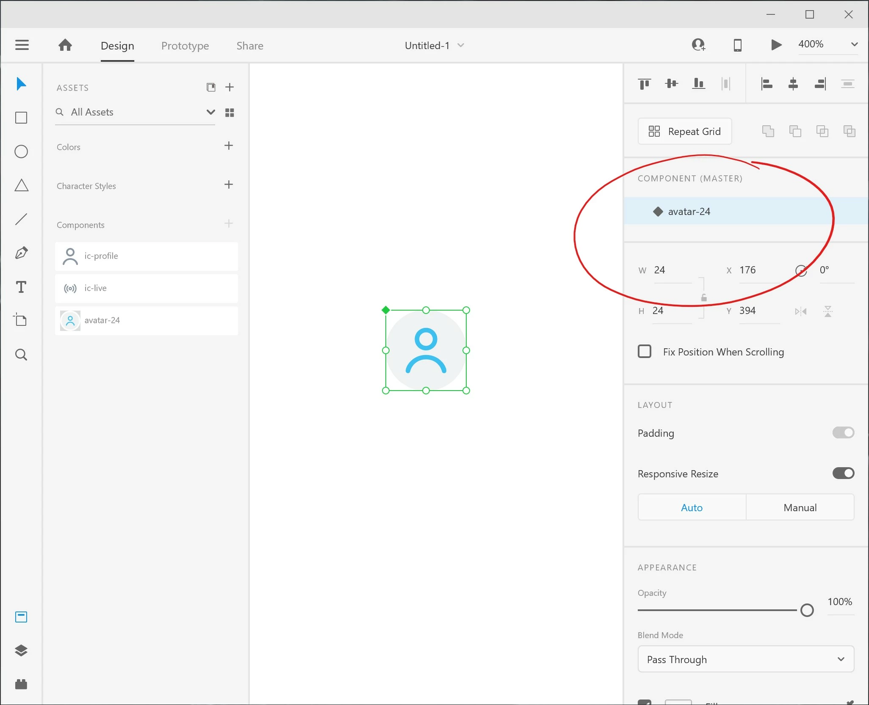This screenshot has width=869, height=705.
Task: Open the Plugins panel
Action: (x=21, y=684)
